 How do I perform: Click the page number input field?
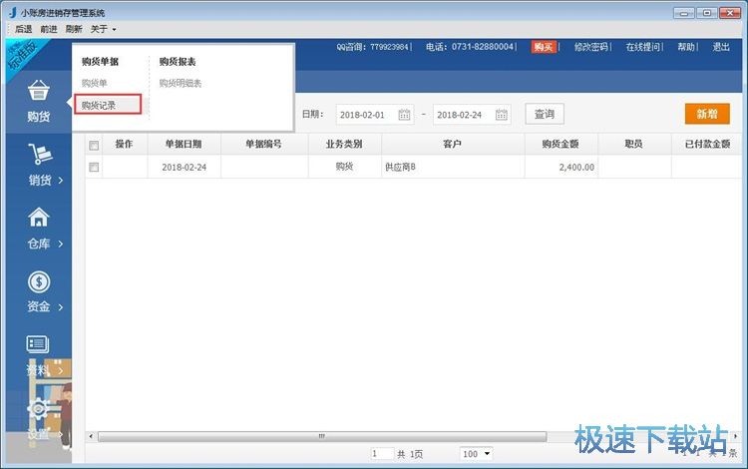pyautogui.click(x=382, y=454)
